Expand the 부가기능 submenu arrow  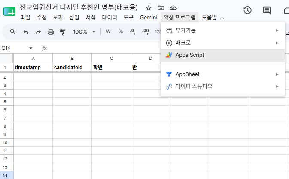point(277,31)
